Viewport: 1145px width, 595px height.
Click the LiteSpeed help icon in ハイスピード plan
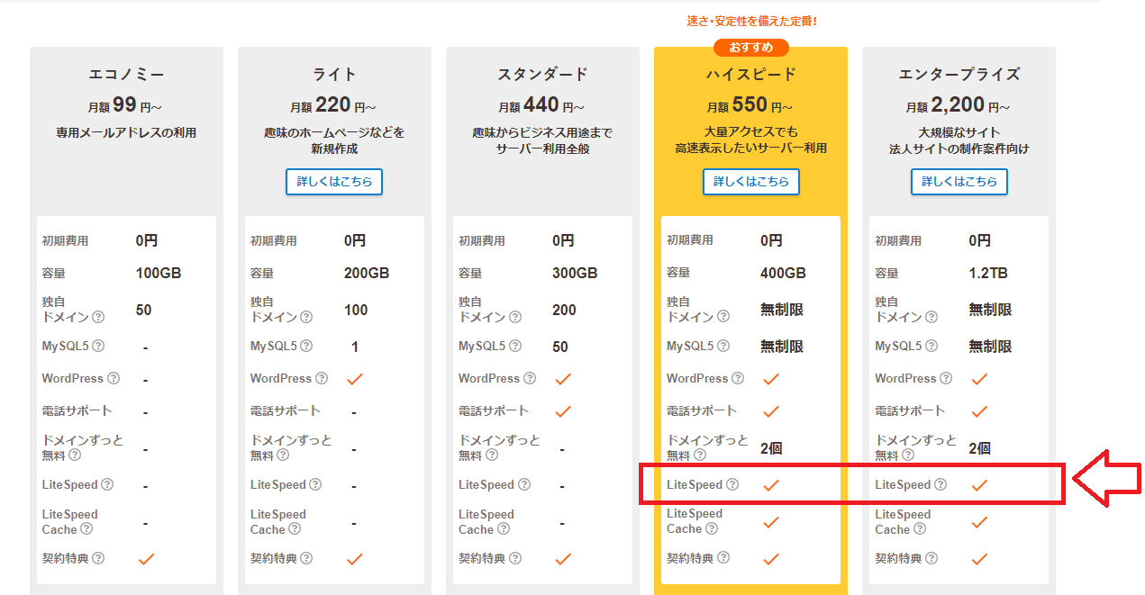732,484
